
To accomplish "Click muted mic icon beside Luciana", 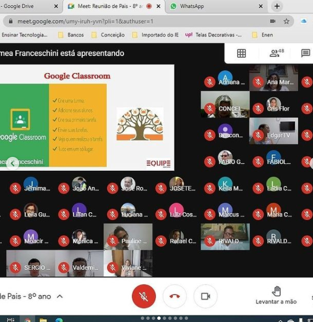I will click(x=112, y=214).
